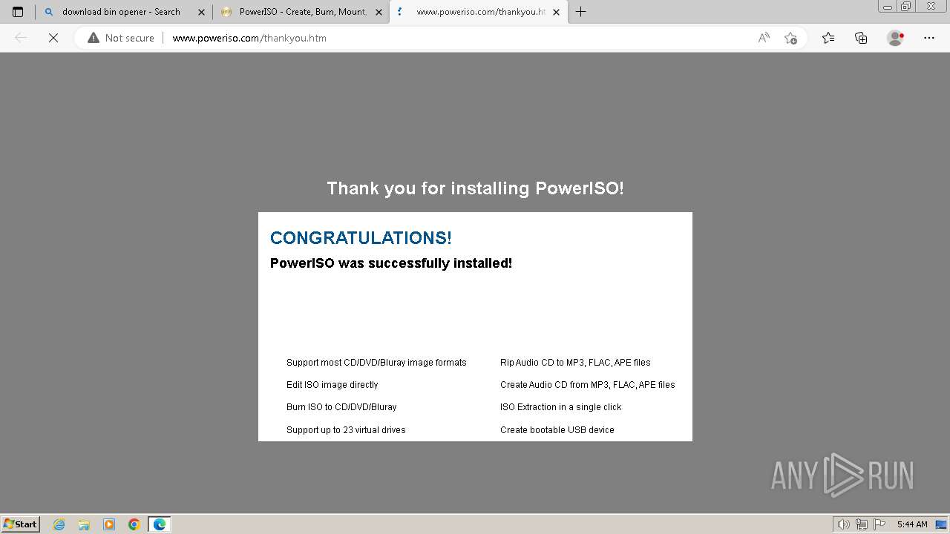
Task: Open the media player taskbar icon
Action: coord(109,524)
